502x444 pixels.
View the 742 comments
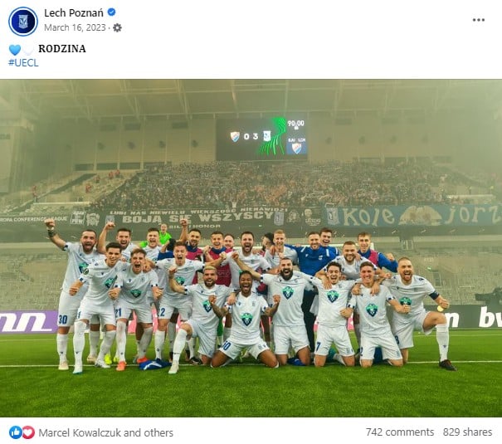400,432
